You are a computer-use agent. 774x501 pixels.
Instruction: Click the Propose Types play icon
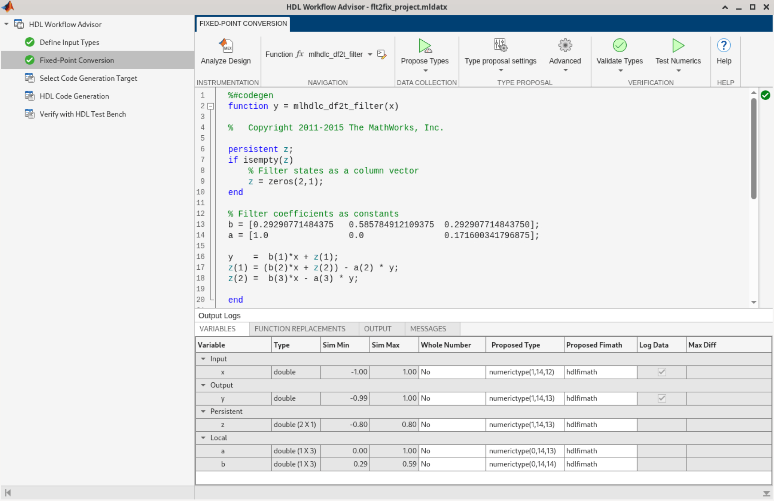tap(425, 45)
